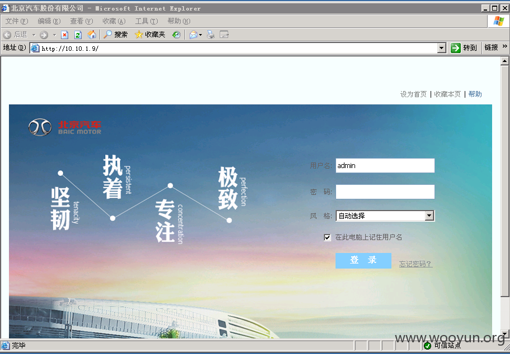Open the History toolbar icon
The image size is (510, 354).
[x=176, y=35]
